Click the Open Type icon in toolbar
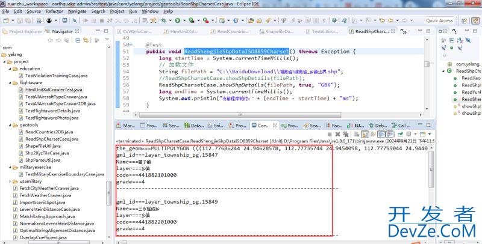The image size is (482, 244). coord(251,20)
